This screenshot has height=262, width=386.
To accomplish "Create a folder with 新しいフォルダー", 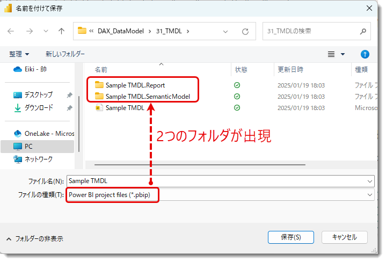I will (x=65, y=54).
